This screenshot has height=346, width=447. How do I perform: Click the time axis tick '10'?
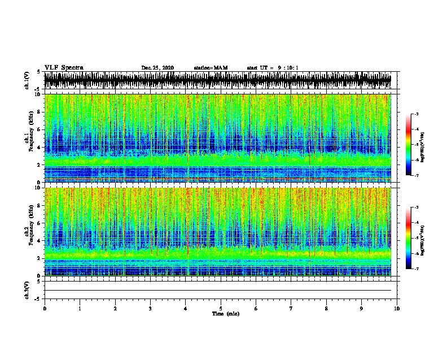pyautogui.click(x=397, y=309)
